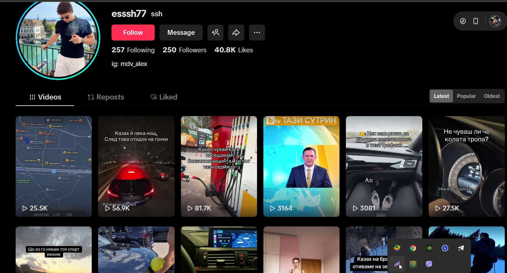Open the gas station video with 81.7K views

coord(219,166)
